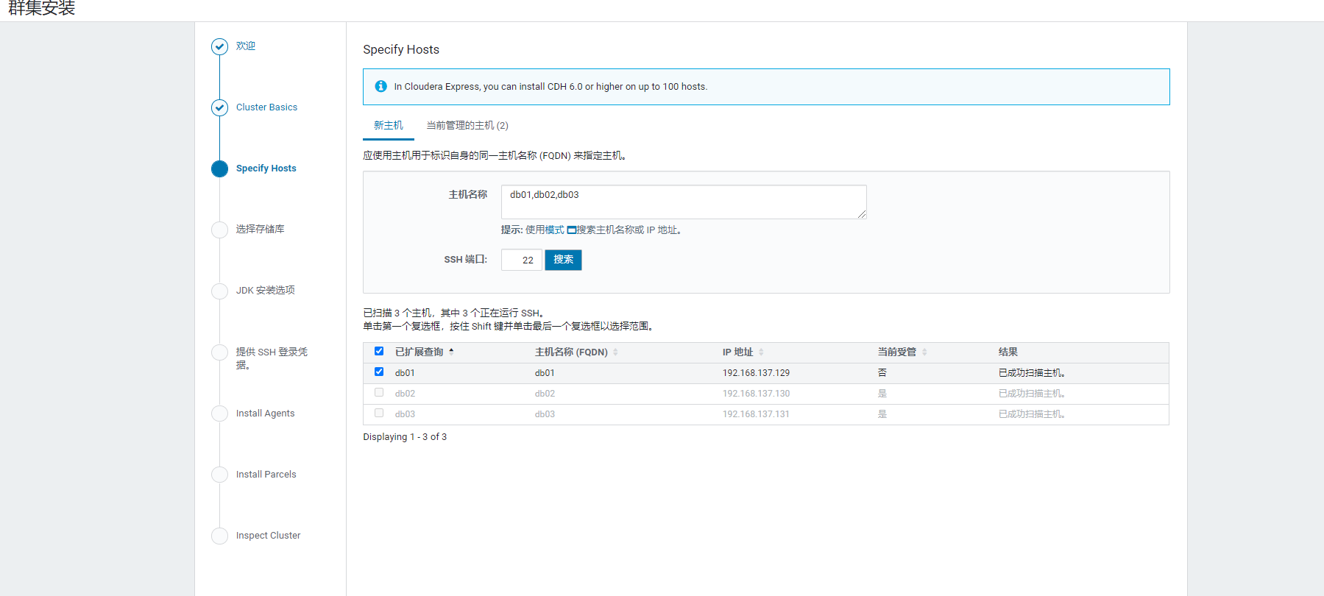The height and width of the screenshot is (596, 1324).
Task: Switch to the 新主机 tab
Action: 389,126
